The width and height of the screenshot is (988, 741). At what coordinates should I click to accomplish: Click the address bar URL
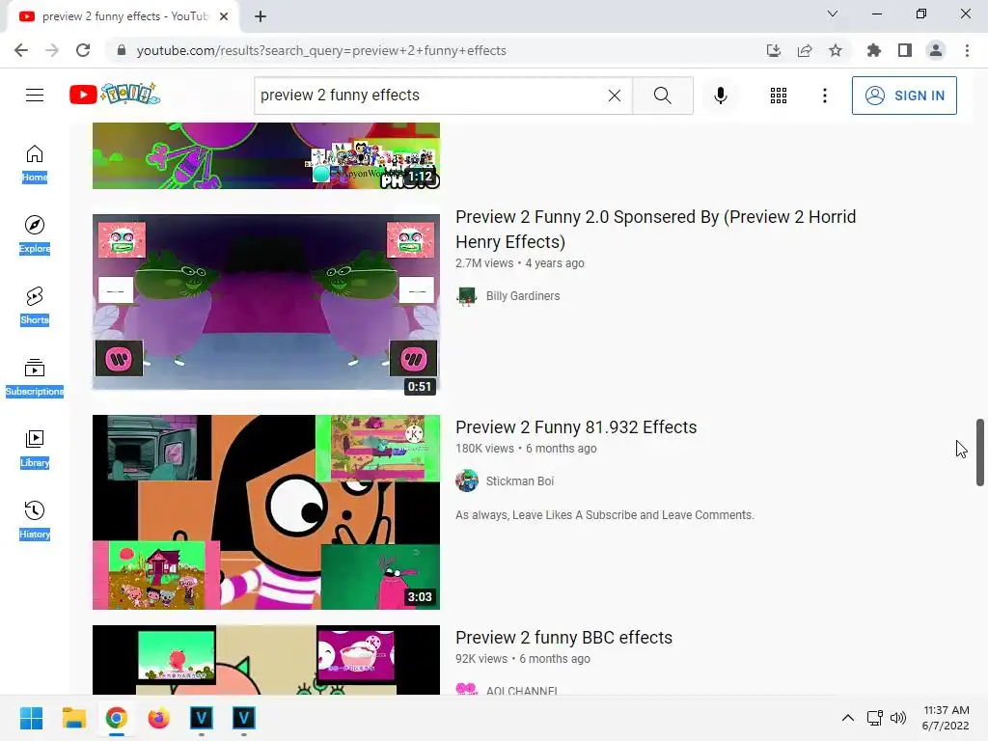(x=321, y=50)
